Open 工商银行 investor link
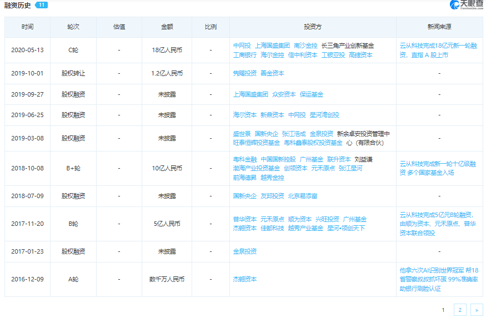The image size is (486, 318). click(244, 55)
